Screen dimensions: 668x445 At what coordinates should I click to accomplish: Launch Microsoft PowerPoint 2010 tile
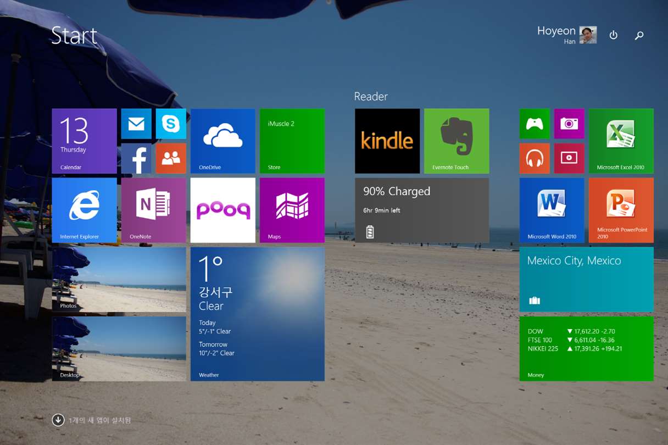coord(621,210)
